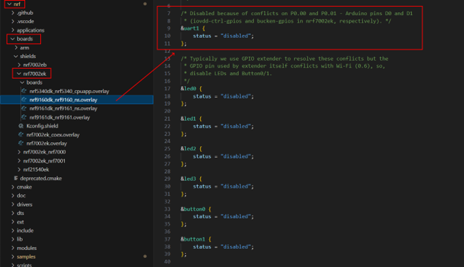Screen dimensions: 464x267
Task: Click the "disabled" string on line 38
Action: (235, 247)
